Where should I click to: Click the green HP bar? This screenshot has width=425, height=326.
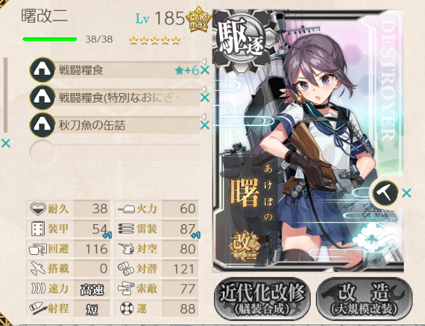50,40
